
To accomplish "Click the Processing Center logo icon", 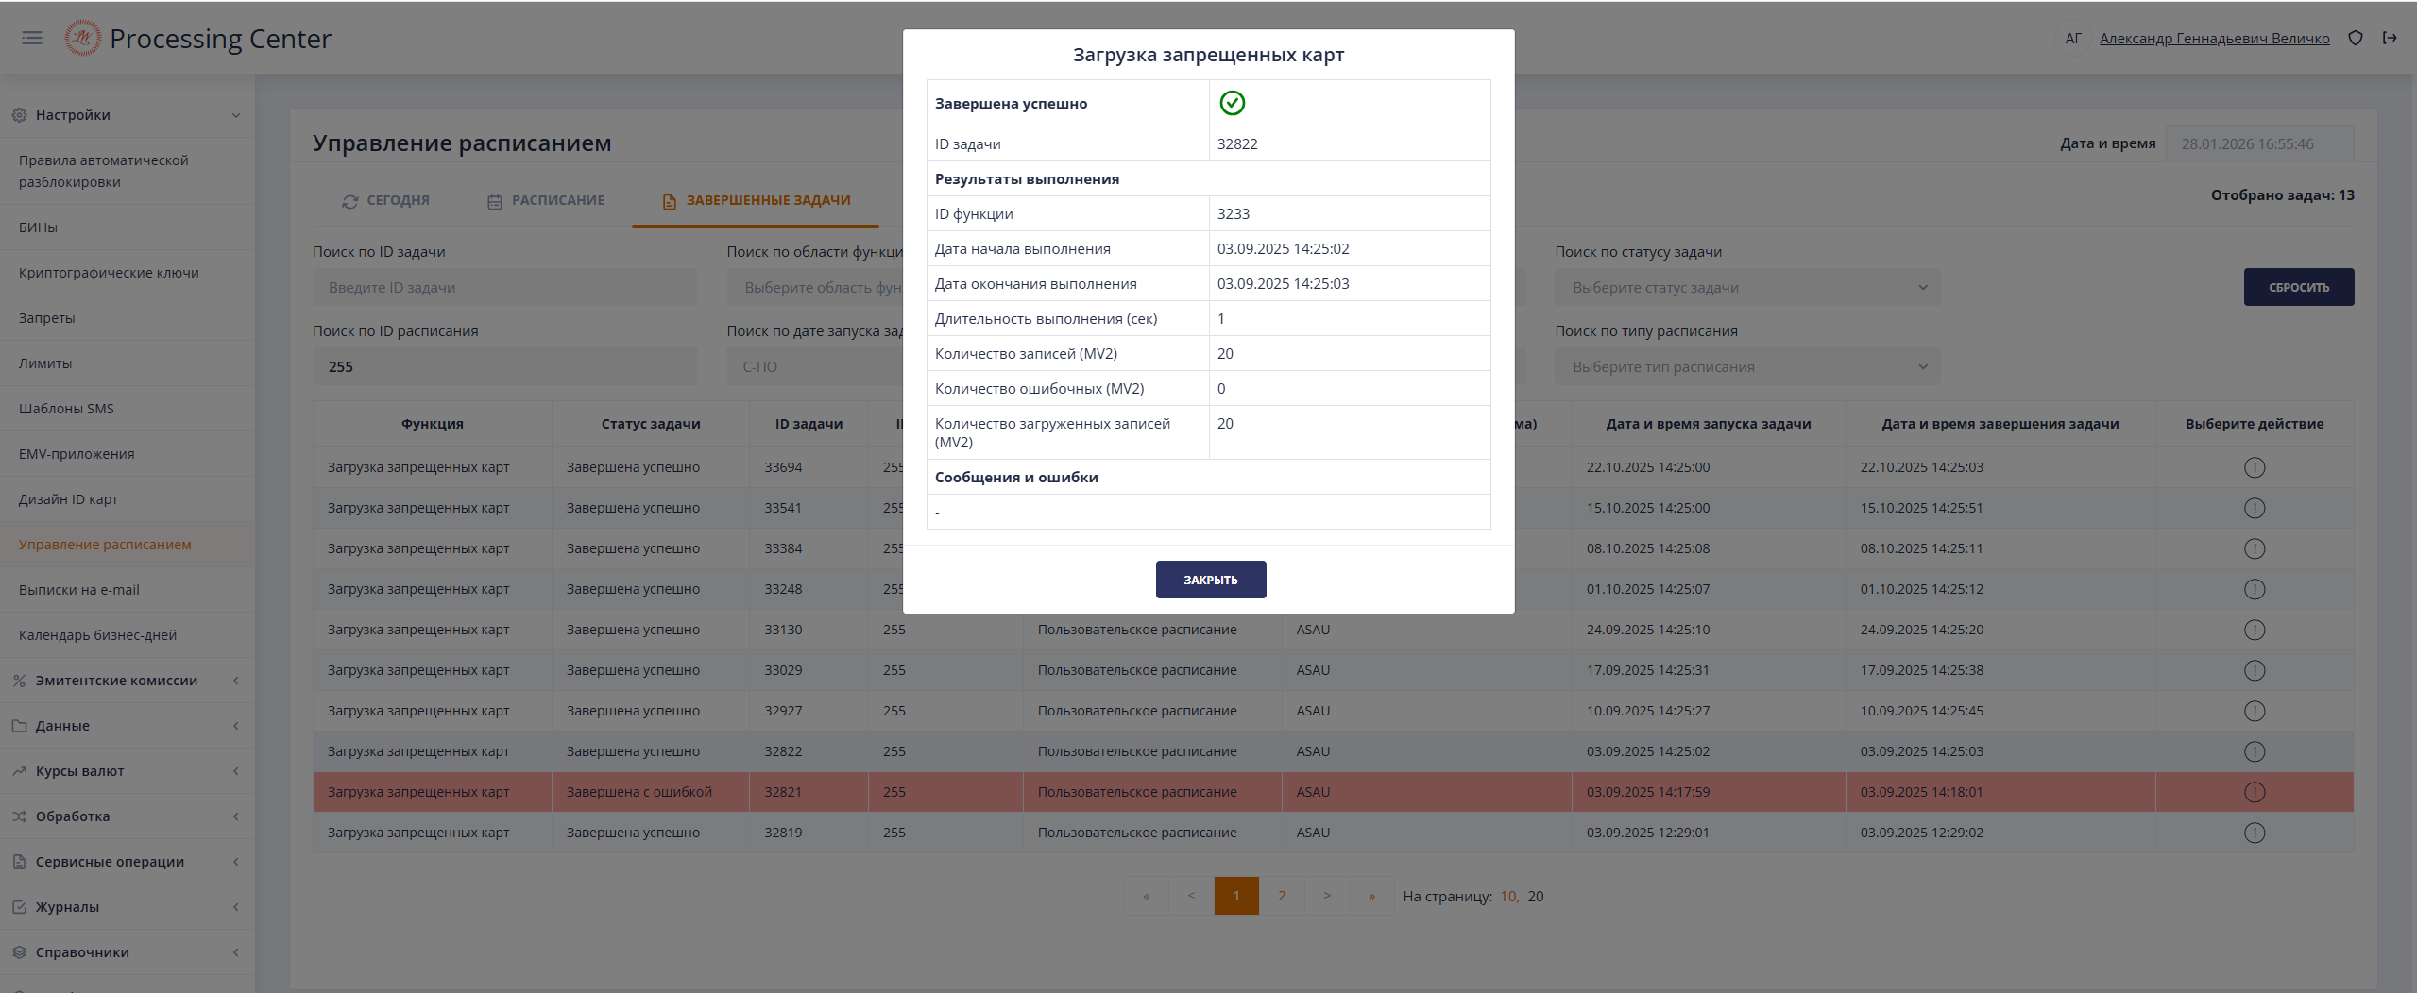I will coord(82,38).
